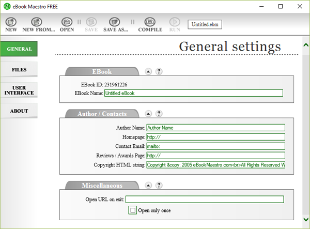Image resolution: width=310 pixels, height=229 pixels.
Task: Show help for Miscellaneous section
Action: [159, 185]
